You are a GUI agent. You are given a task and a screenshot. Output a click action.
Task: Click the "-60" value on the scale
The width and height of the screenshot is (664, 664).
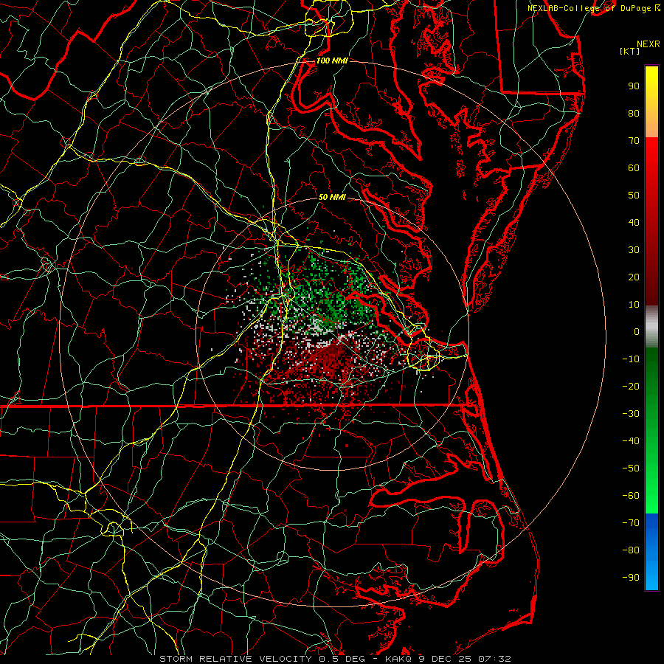tap(631, 496)
